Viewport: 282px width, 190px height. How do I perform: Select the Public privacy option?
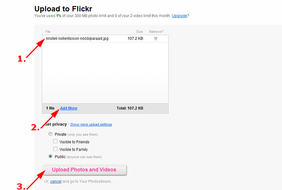point(50,157)
